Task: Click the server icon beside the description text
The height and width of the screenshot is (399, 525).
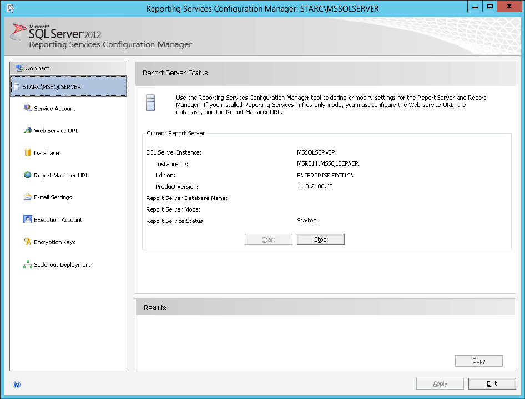Action: click(150, 103)
